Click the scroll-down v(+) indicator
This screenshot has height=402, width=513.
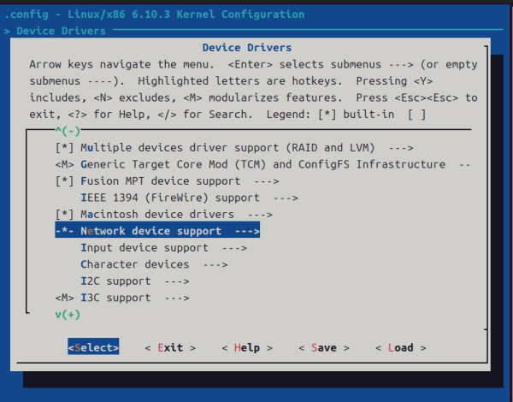68,315
